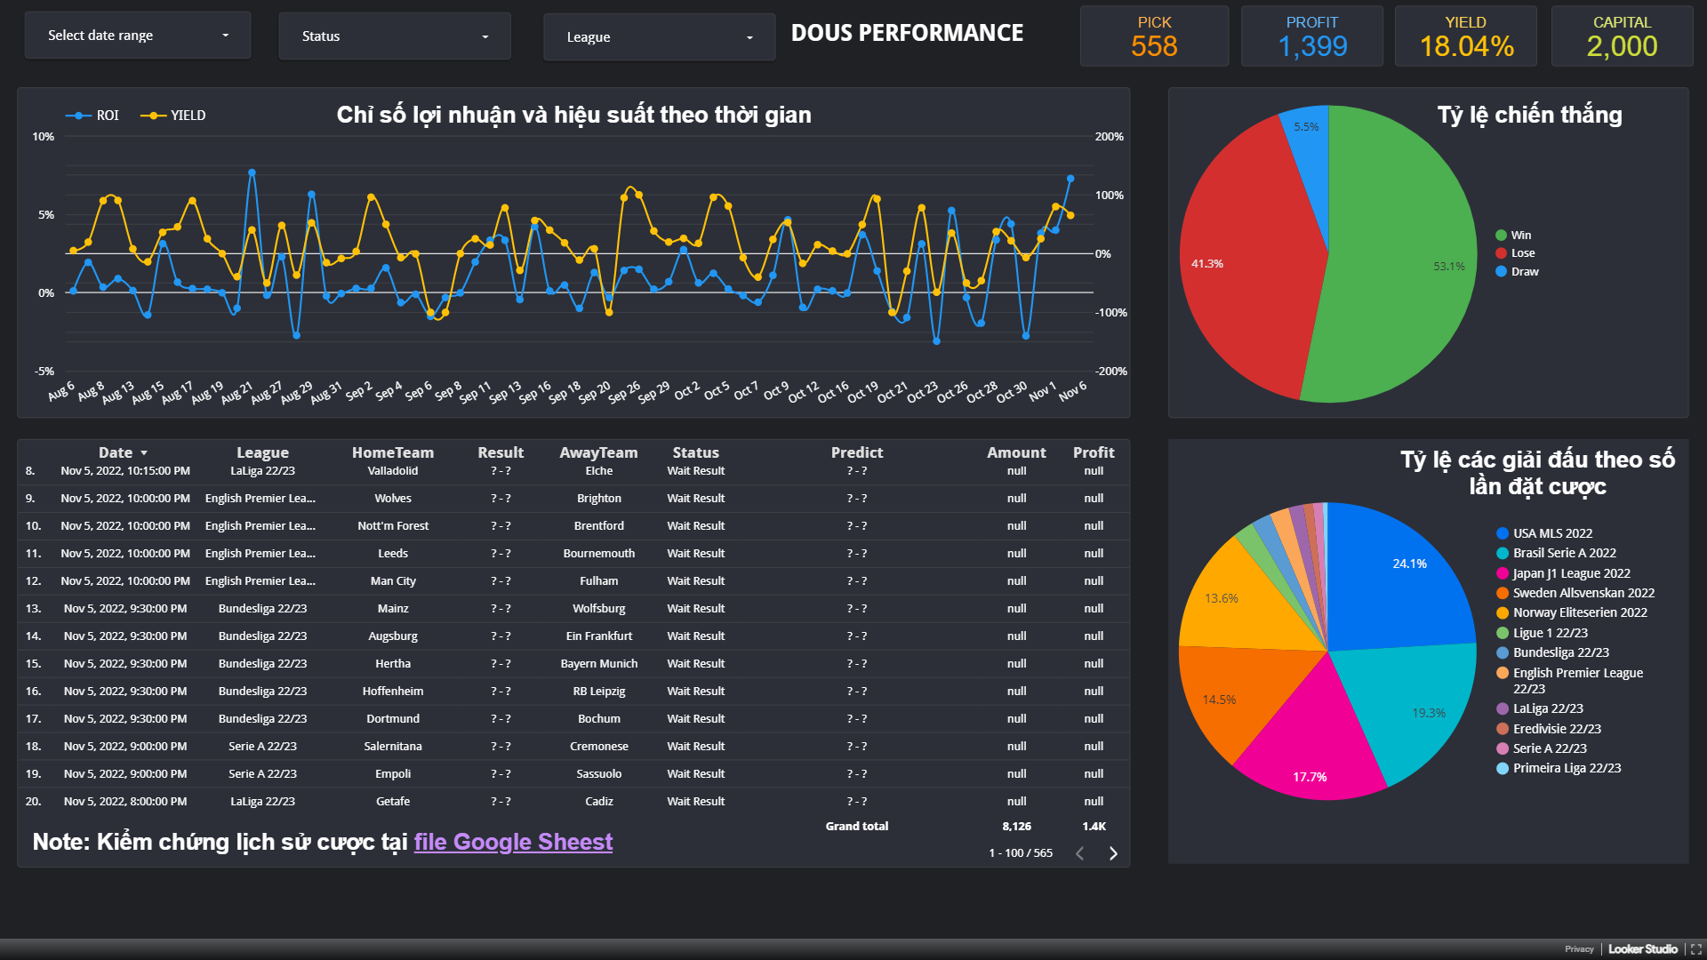Click the Man City table row

[393, 581]
